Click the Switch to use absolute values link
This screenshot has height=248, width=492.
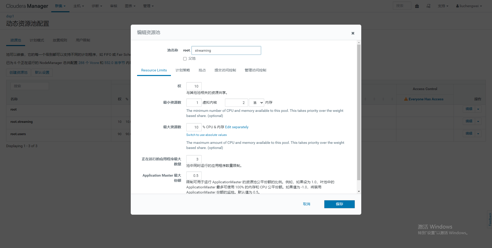tap(207, 135)
